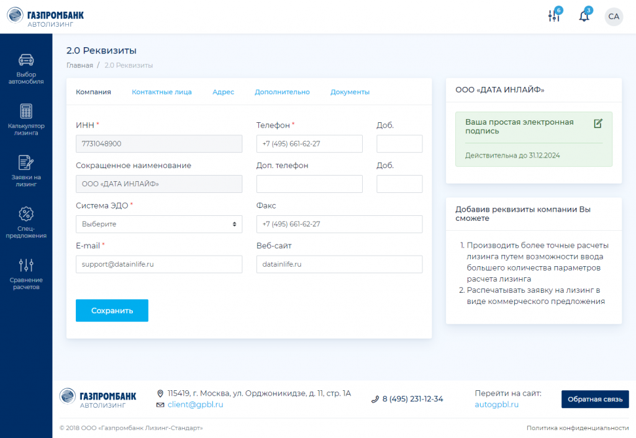Click the ИНН input field
This screenshot has width=636, height=438.
pyautogui.click(x=159, y=144)
